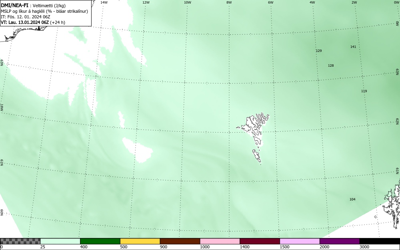Viewport: 400px width, 250px height.
Task: Click the pink 1000–1400 legend swatch
Action: click(x=220, y=241)
